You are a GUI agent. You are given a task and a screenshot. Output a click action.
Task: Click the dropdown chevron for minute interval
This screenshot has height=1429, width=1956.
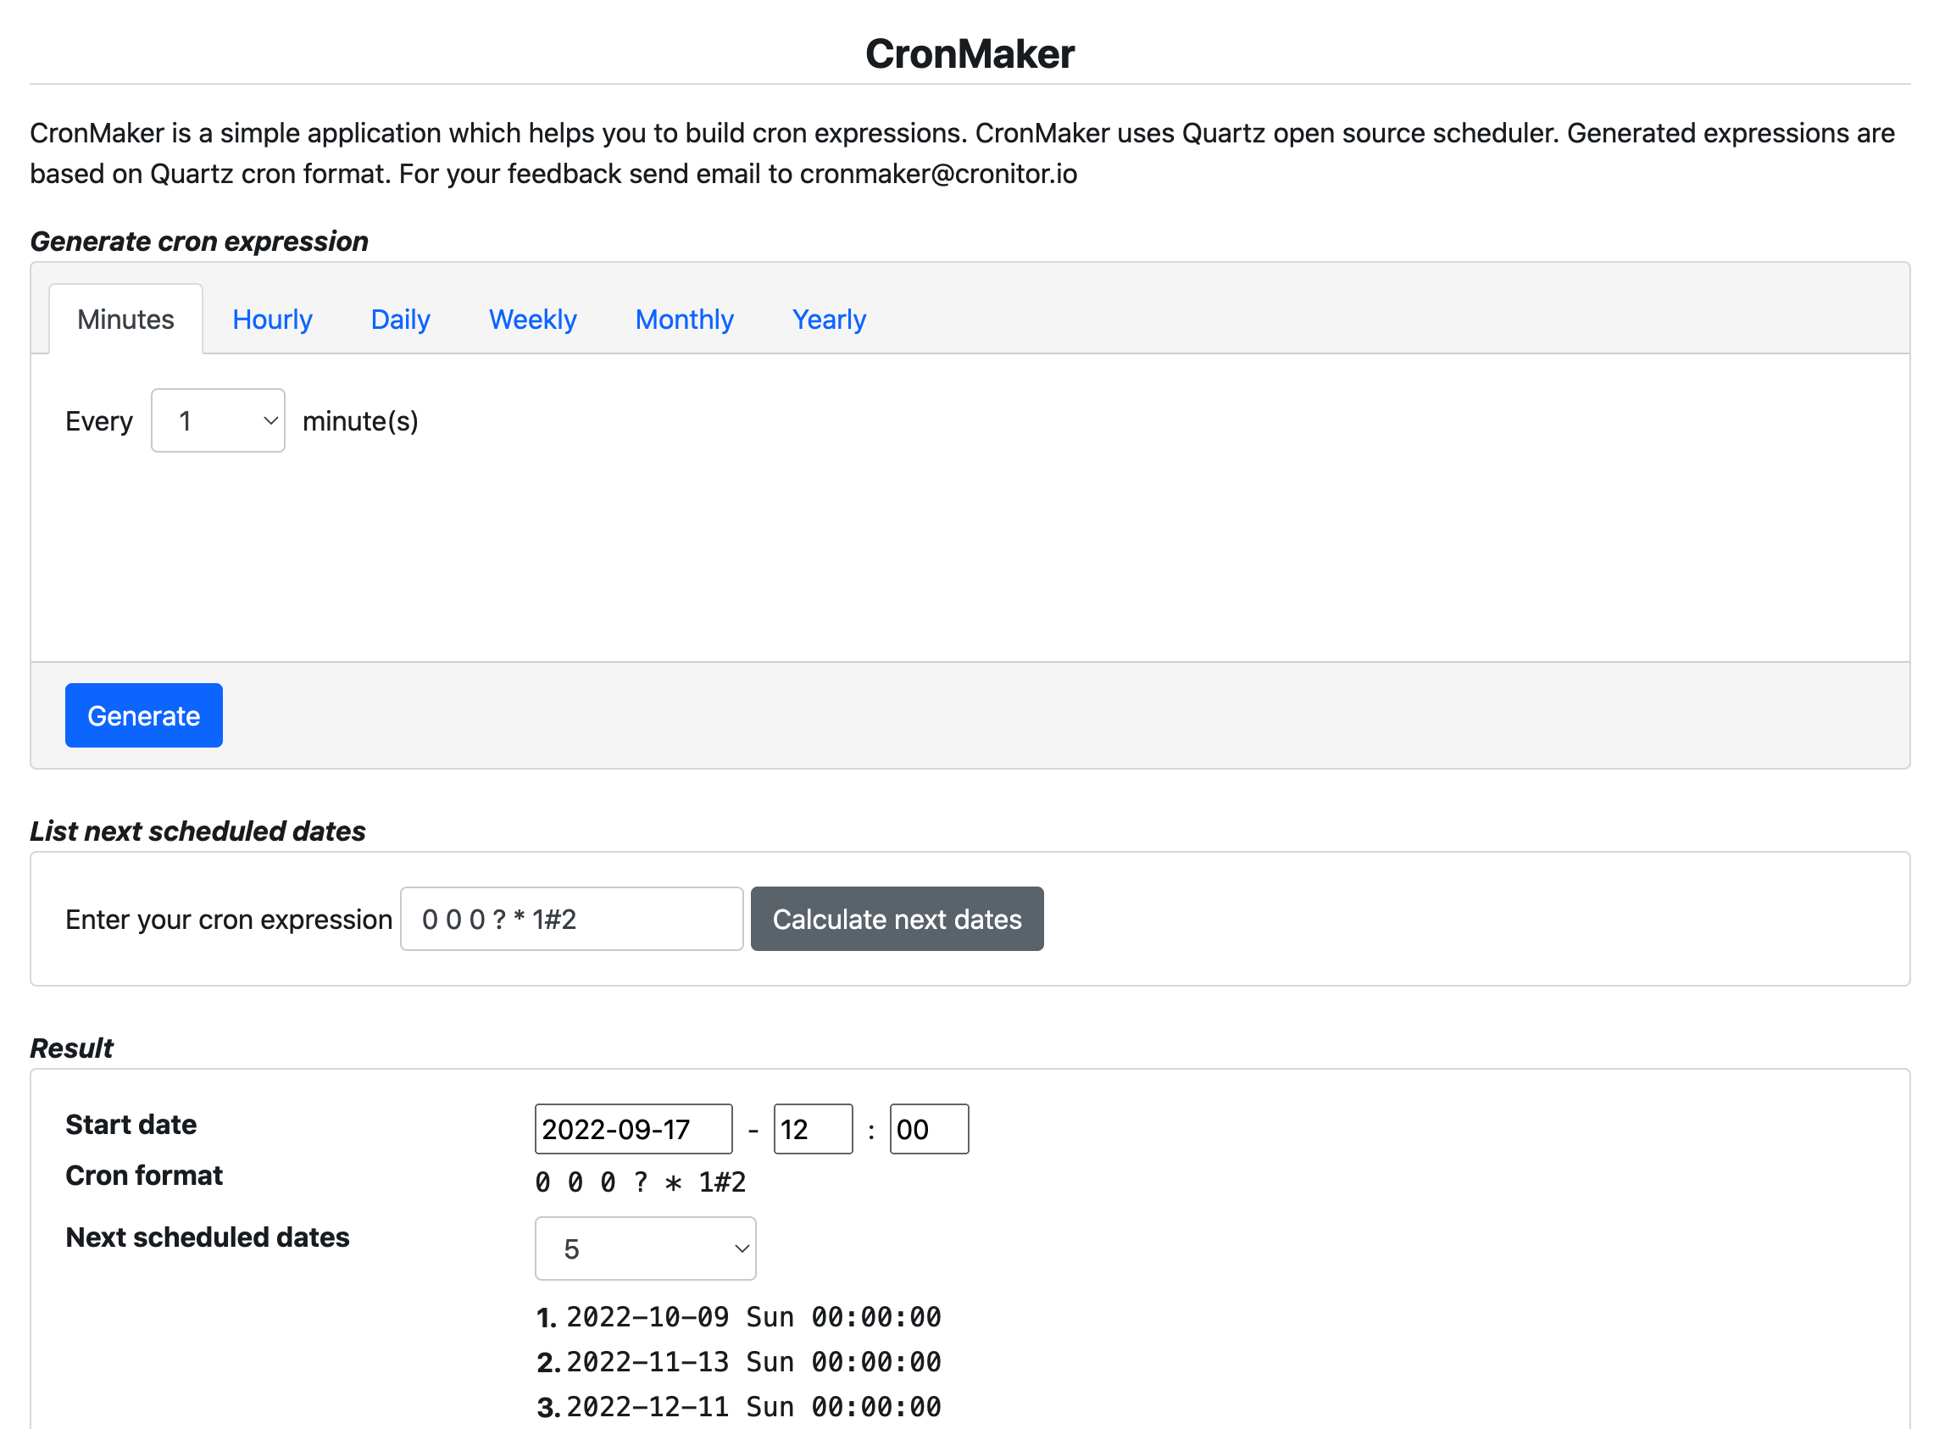point(270,420)
